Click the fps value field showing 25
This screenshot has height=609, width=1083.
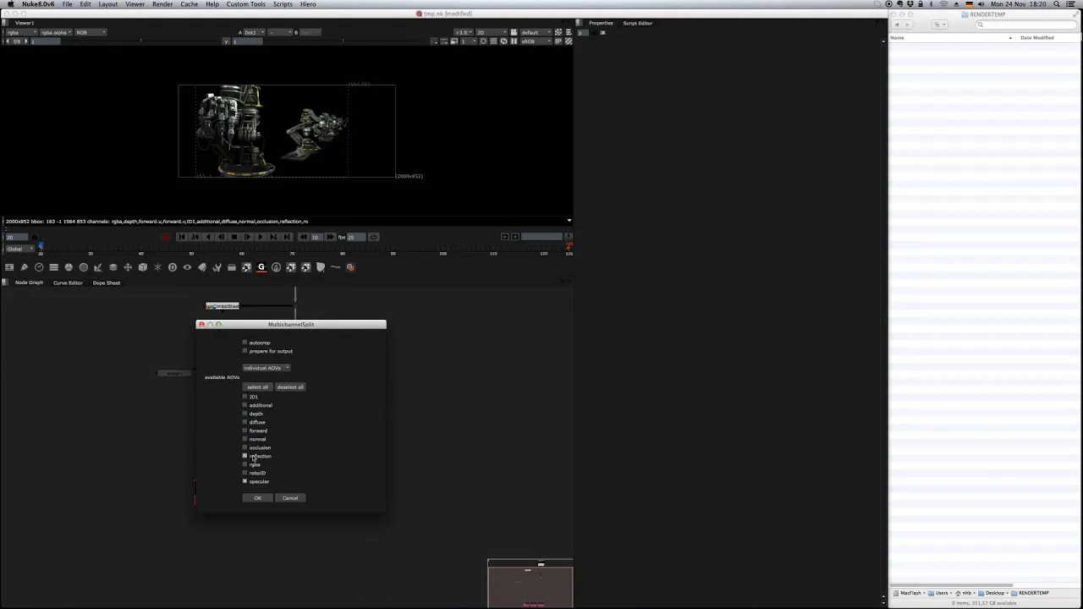click(356, 237)
